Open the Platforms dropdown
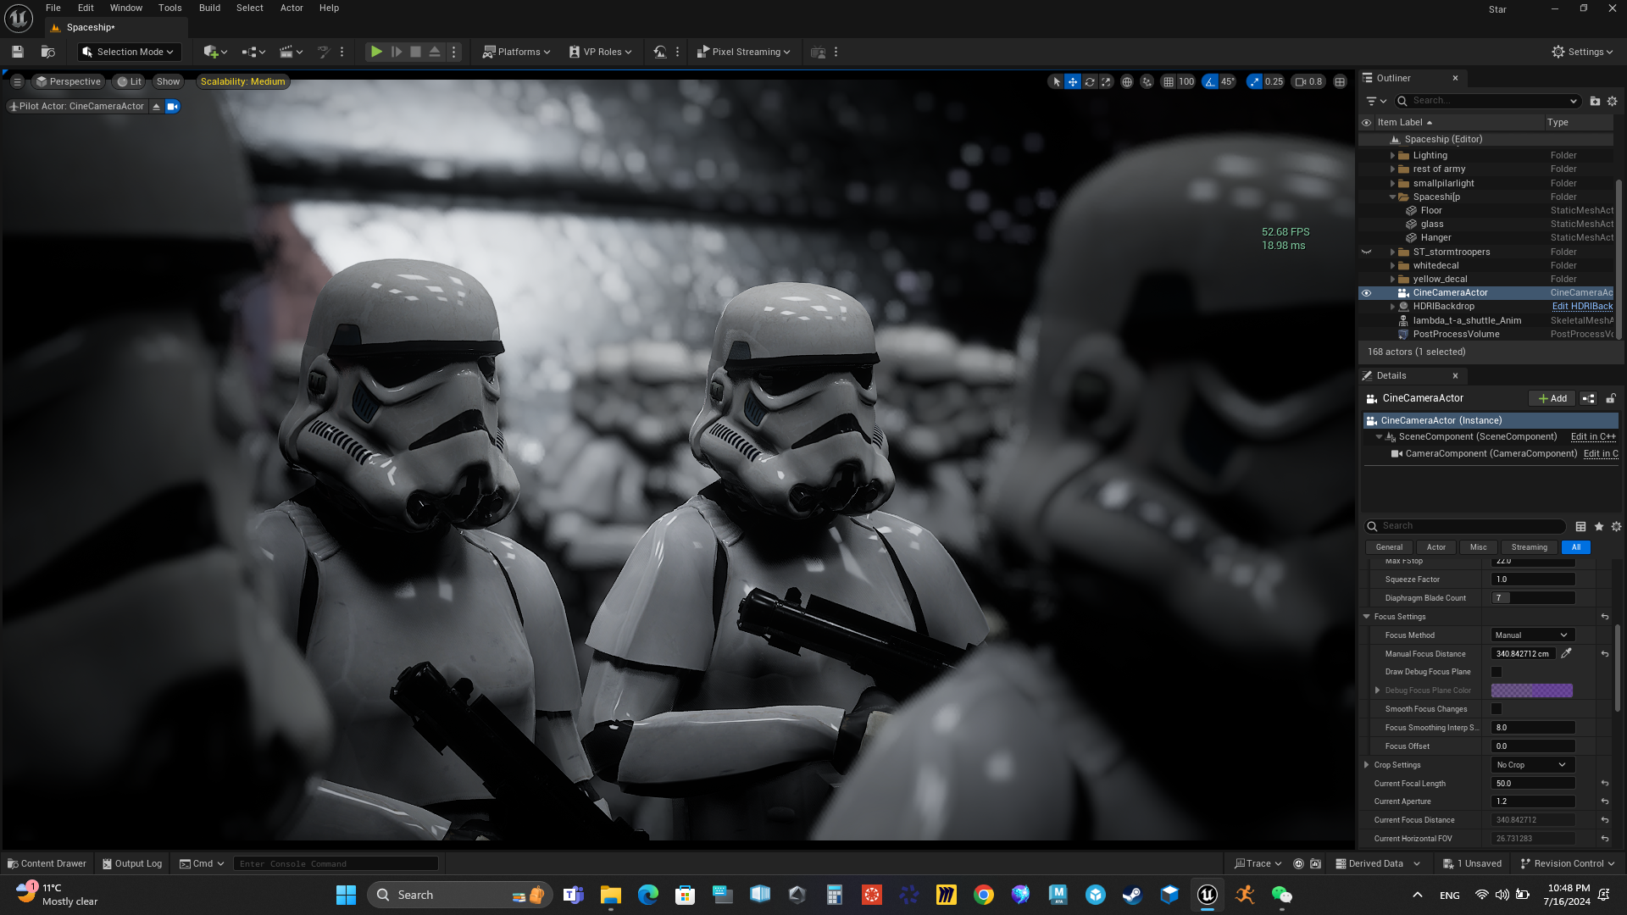Viewport: 1627px width, 915px height. (516, 52)
